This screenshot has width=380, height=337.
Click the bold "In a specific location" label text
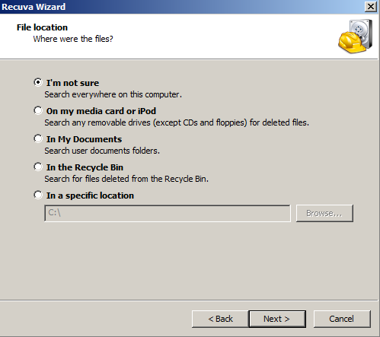coord(90,196)
